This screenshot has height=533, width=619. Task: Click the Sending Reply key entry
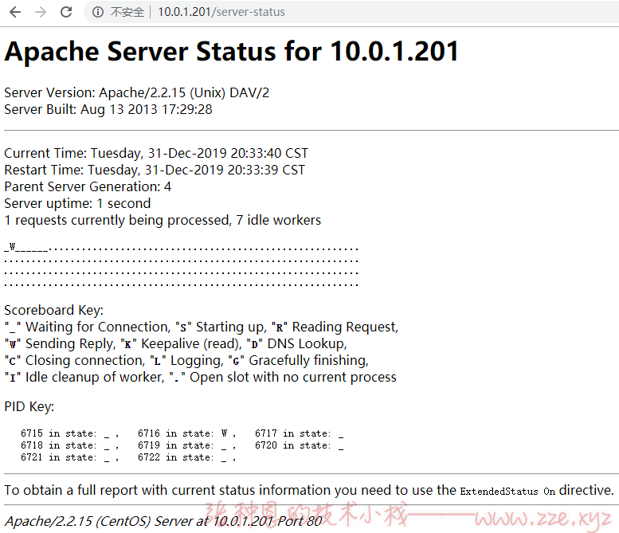point(60,344)
